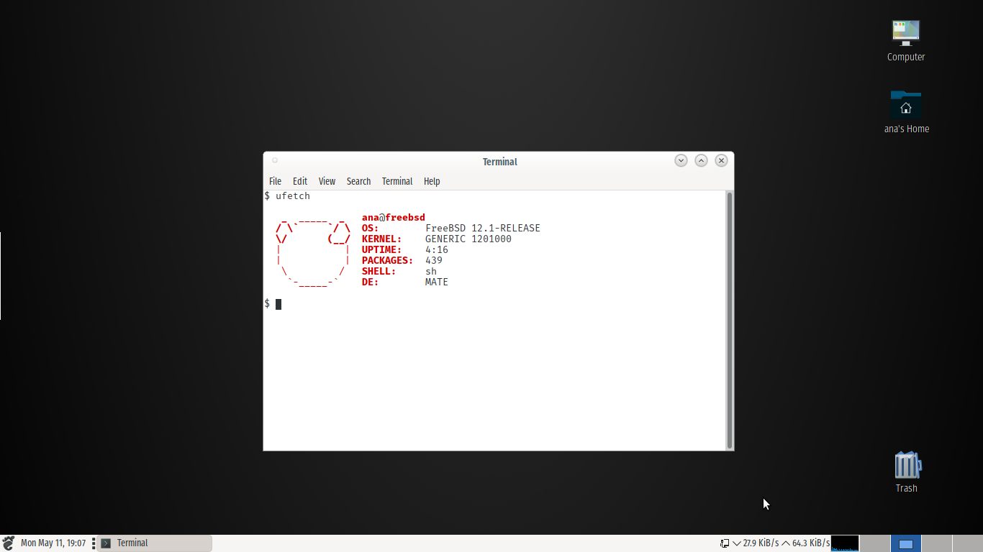This screenshot has width=983, height=552.
Task: Click the system monitor graph applet
Action: pos(845,543)
